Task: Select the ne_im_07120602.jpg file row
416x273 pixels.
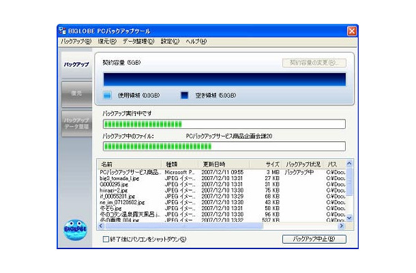Action: click(x=222, y=202)
